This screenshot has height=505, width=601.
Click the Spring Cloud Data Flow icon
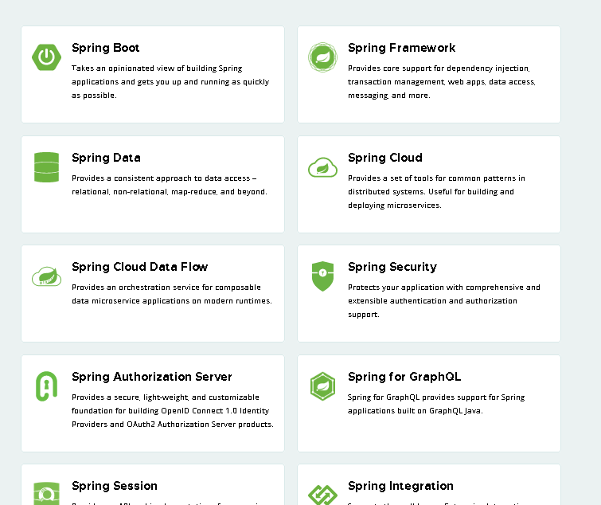point(46,276)
